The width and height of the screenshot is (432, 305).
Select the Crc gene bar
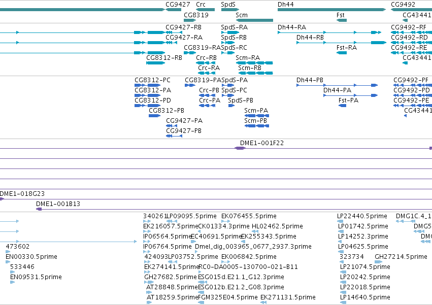(205, 10)
